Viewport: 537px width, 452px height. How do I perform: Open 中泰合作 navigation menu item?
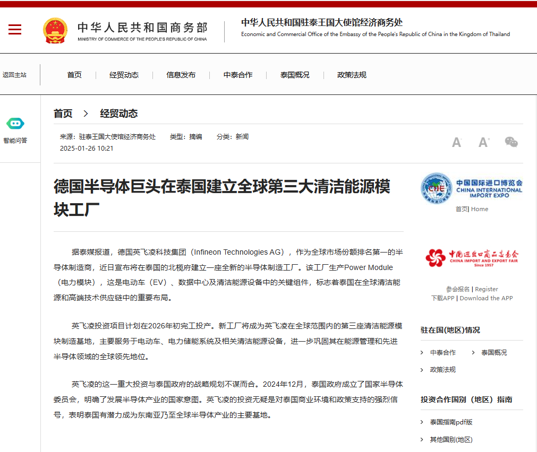pyautogui.click(x=238, y=75)
